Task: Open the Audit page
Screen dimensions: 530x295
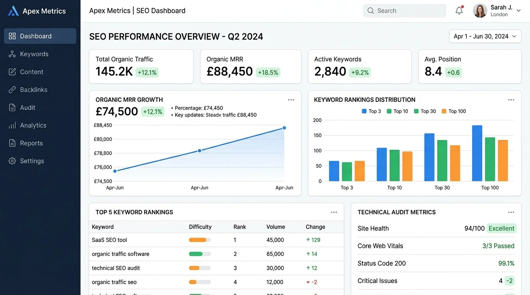Action: pyautogui.click(x=40, y=108)
